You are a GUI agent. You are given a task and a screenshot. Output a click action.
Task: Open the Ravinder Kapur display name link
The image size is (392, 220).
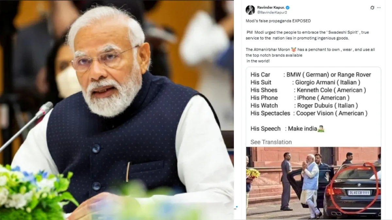(271, 7)
